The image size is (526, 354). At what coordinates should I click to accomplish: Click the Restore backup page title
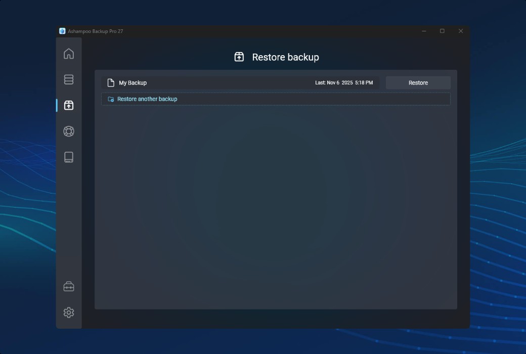click(x=286, y=57)
